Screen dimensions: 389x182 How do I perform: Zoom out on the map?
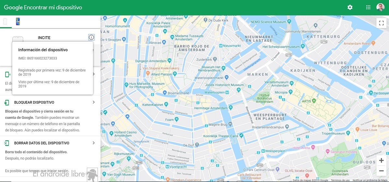coord(381,171)
